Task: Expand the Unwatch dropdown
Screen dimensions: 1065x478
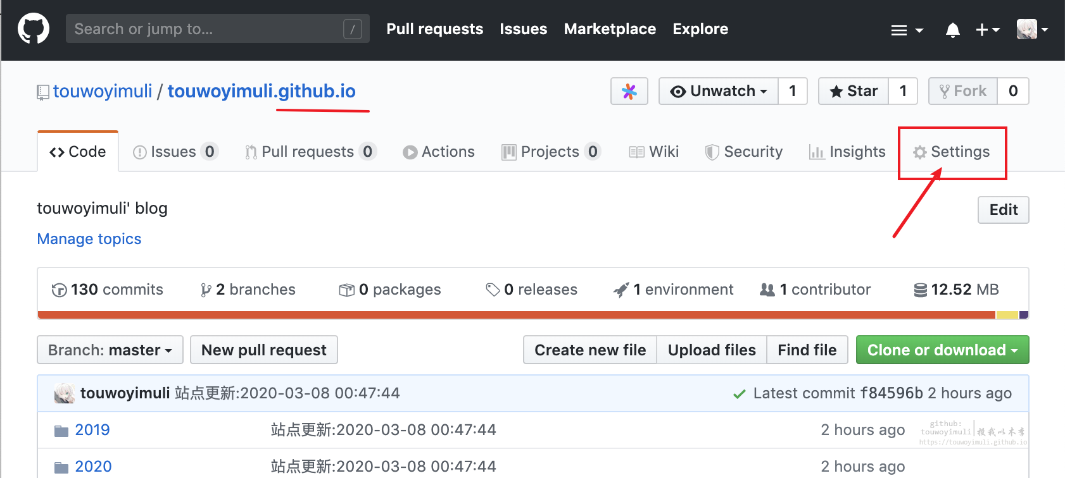Action: 719,91
